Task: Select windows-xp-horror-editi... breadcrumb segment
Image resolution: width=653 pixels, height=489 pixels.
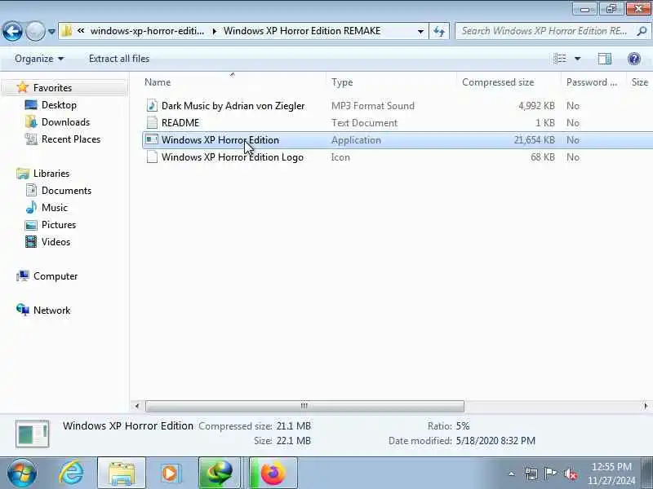Action: (x=148, y=31)
